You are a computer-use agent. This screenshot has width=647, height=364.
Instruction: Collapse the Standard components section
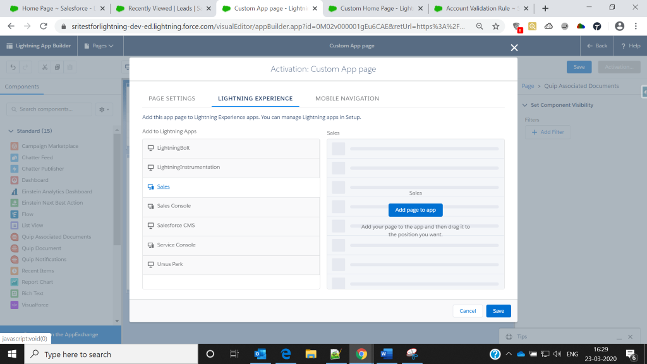tap(11, 131)
